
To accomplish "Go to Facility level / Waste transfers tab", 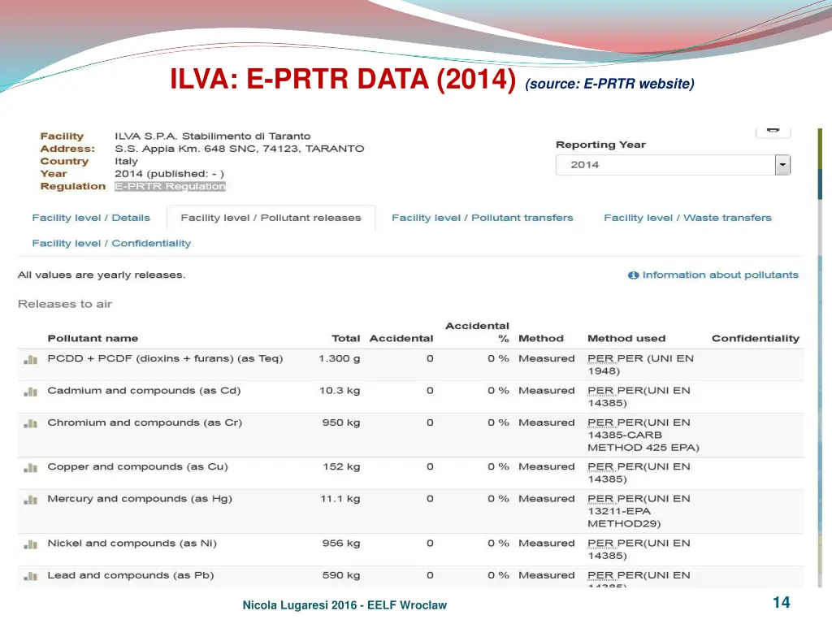I will [x=687, y=218].
